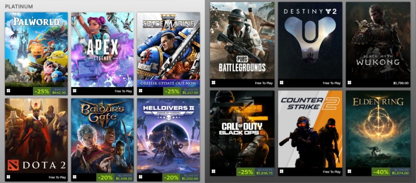Open the PUBG Battlegrounds cover

[x=242, y=40]
